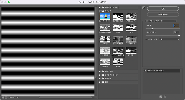Apply the クロム filter thumbnail
Viewport: 185px width, 100px height.
(118, 28)
